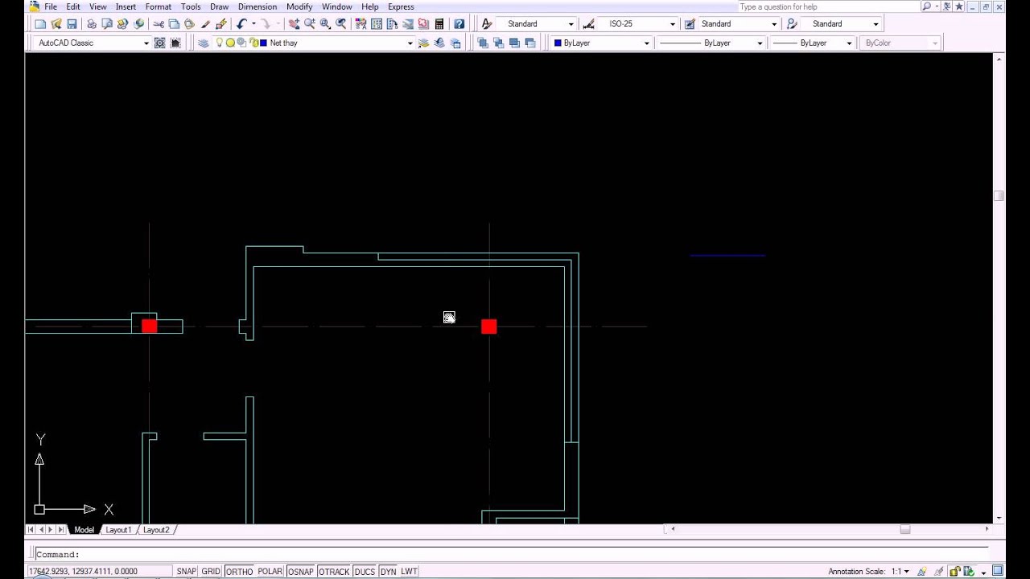Screen dimensions: 1030x579
Task: Click the Text Style icon
Action: pyautogui.click(x=486, y=24)
